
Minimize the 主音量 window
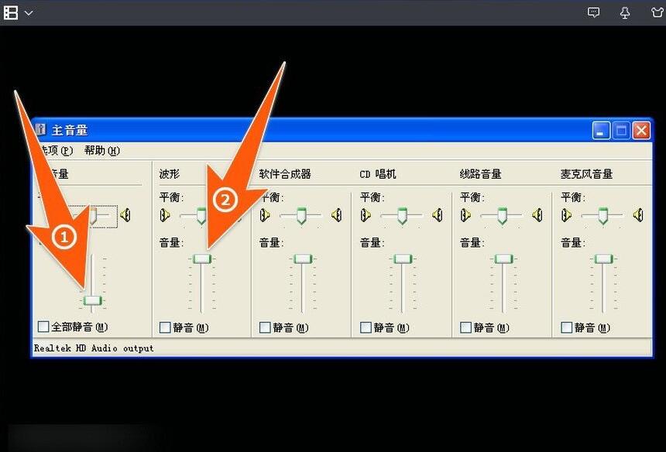coord(601,130)
